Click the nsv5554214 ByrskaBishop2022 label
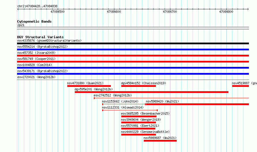Viewport: 257px width, 152px height. coord(42,47)
